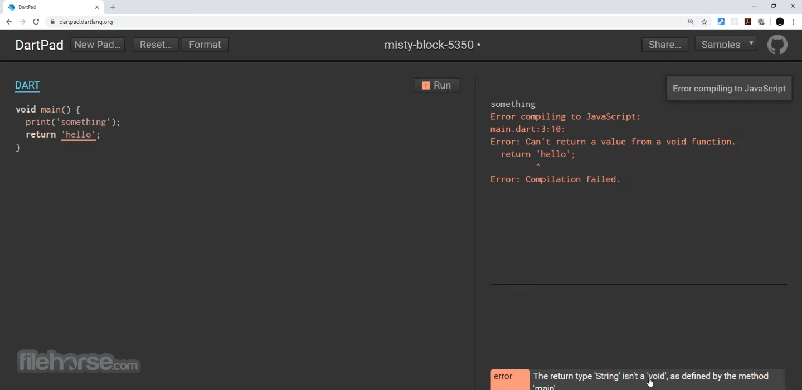Screen dimensions: 802x390
Task: Switch to the DART editor tab
Action: point(27,85)
